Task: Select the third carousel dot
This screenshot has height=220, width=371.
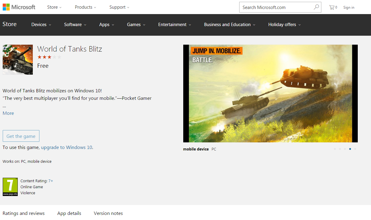Action: pos(345,149)
